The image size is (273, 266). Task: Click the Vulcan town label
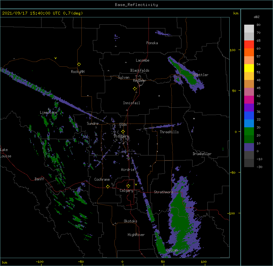point(172,250)
